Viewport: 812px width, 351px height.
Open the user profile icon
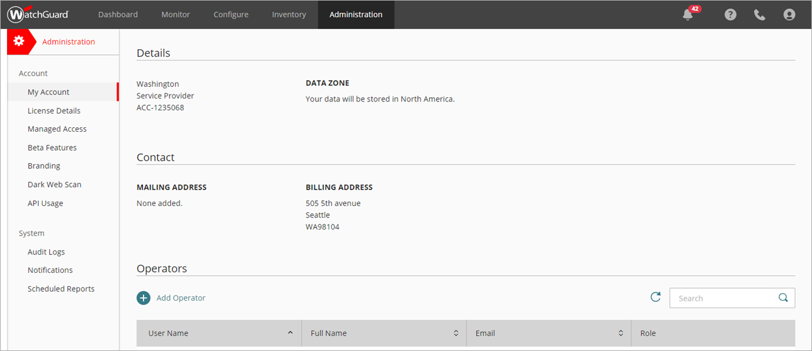point(789,14)
